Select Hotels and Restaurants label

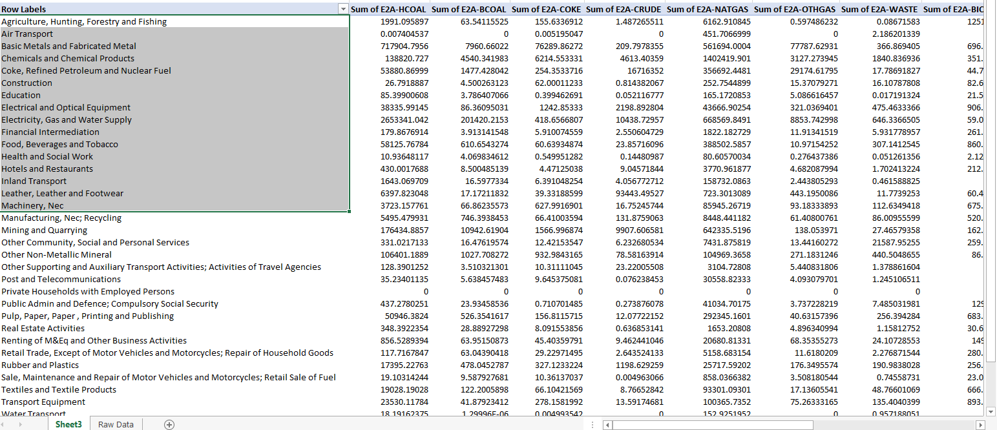tap(47, 169)
